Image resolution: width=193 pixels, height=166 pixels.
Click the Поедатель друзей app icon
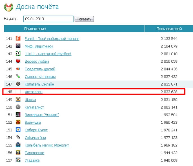(x=18, y=69)
